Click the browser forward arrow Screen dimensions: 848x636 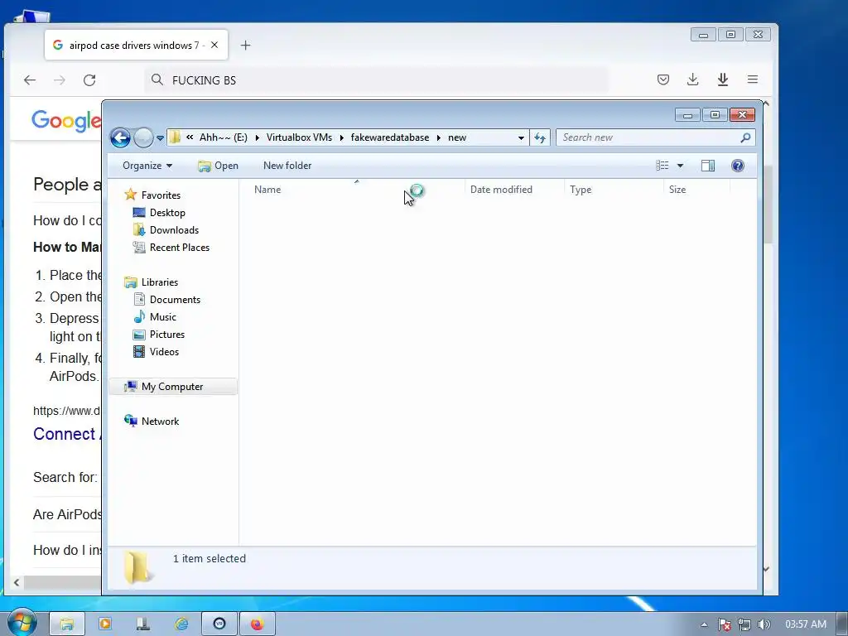[x=60, y=80]
